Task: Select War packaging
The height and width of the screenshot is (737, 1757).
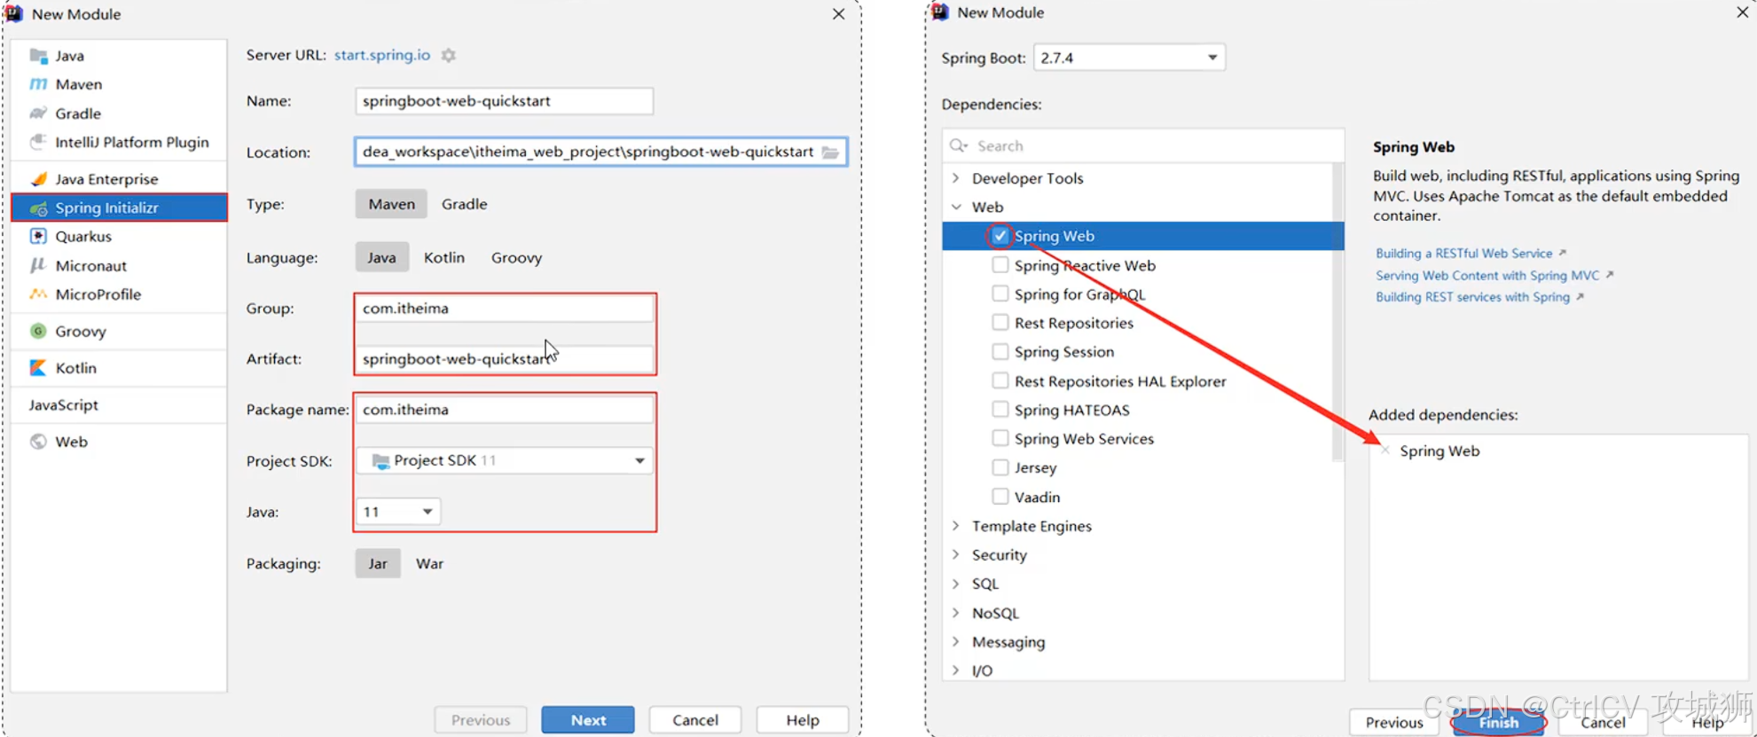Action: (x=429, y=564)
